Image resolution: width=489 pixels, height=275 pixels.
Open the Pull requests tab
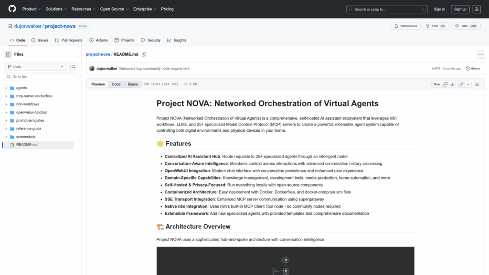coord(69,40)
